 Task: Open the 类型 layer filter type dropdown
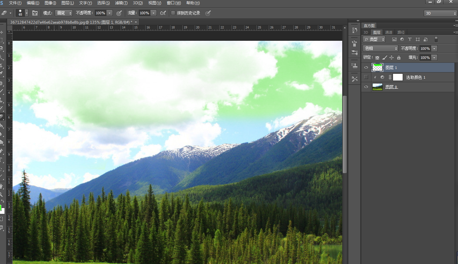[374, 39]
